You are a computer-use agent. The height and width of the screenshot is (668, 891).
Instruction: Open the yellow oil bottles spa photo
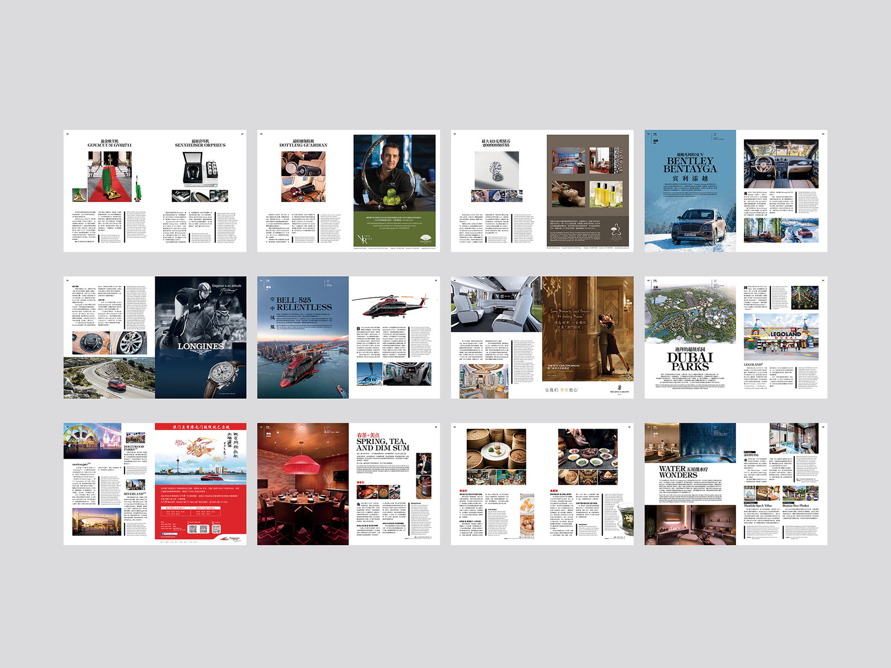tap(606, 194)
